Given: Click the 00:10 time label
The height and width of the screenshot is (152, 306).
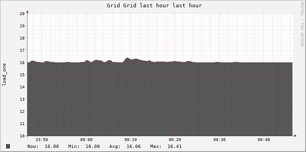Looking at the screenshot, I should [x=131, y=140].
